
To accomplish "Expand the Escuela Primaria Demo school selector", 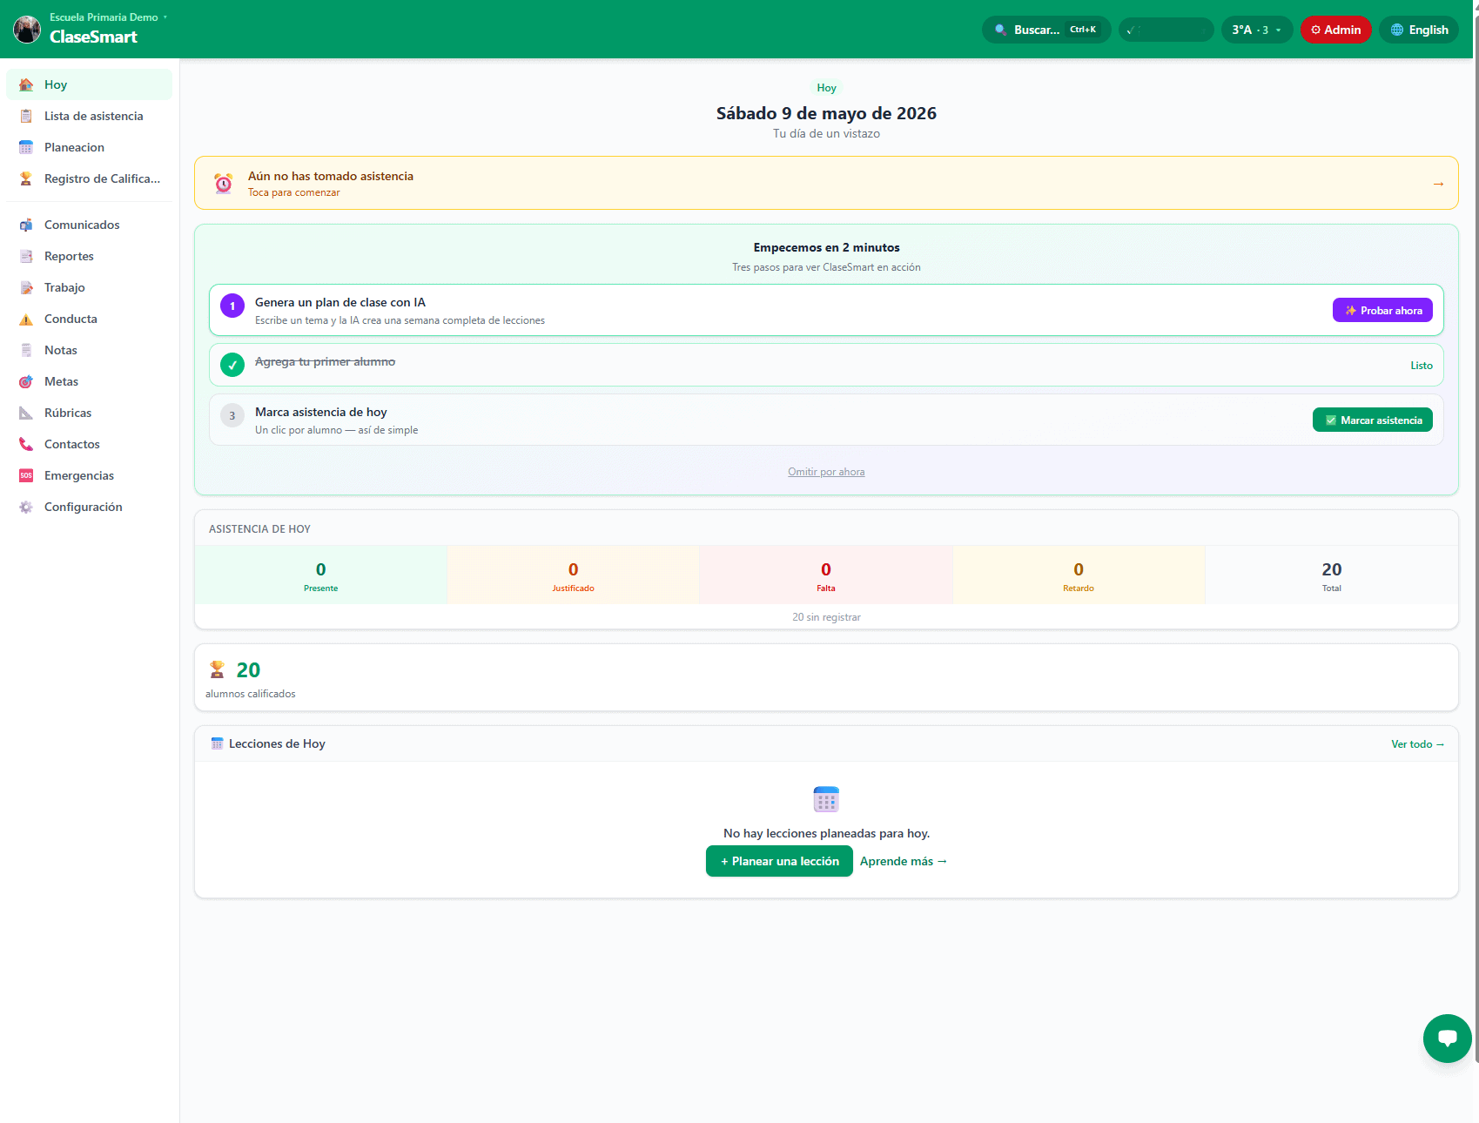I will 108,17.
